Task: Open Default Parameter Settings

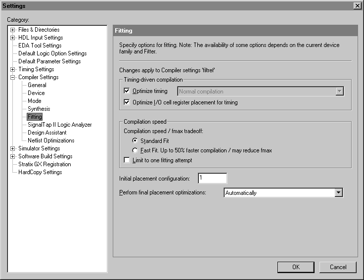Action: click(x=49, y=61)
